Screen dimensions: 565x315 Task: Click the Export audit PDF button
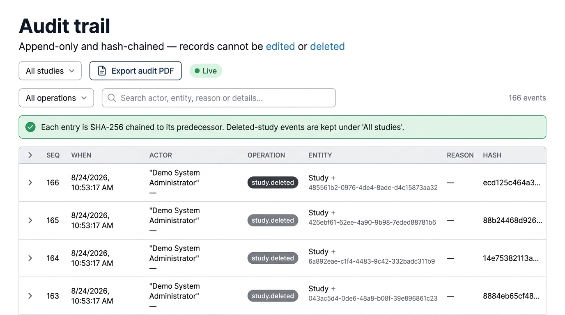click(x=136, y=71)
